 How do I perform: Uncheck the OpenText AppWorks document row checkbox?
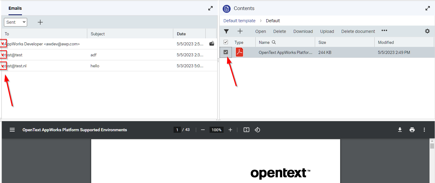coord(226,52)
